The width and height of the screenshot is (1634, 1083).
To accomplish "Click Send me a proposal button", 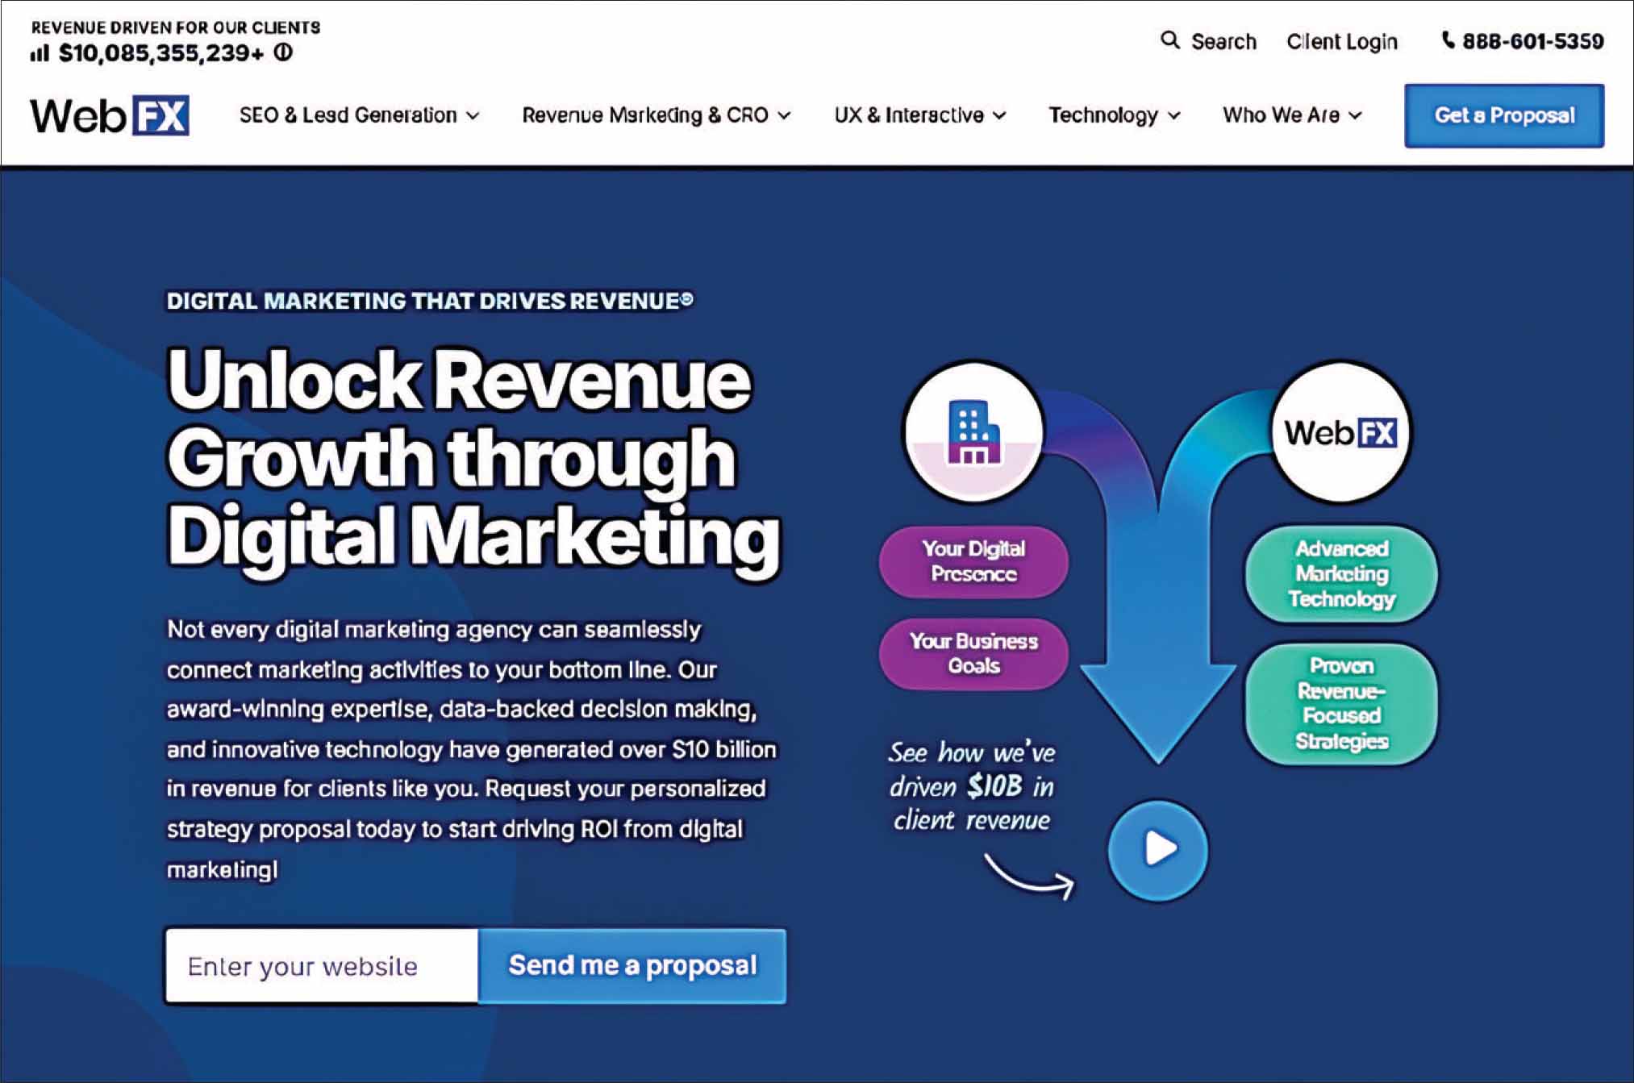I will pos(632,965).
